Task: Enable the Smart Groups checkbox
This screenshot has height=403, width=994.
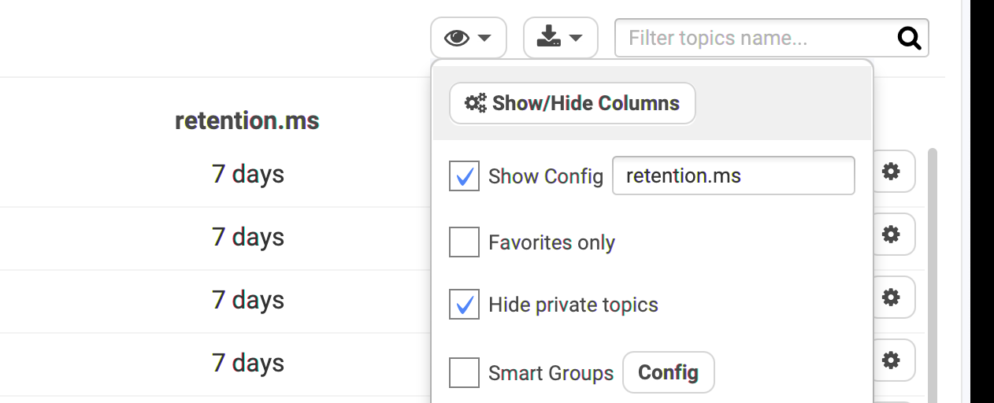Action: [x=464, y=372]
